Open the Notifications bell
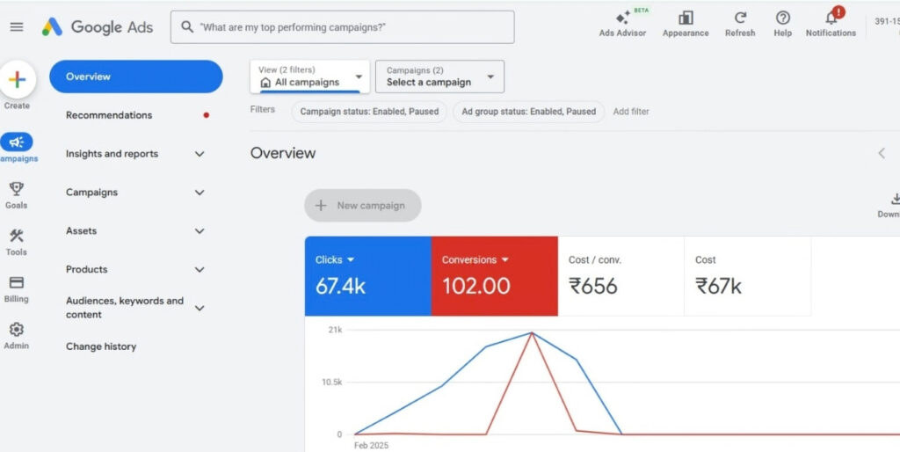Image resolution: width=900 pixels, height=452 pixels. 831,18
